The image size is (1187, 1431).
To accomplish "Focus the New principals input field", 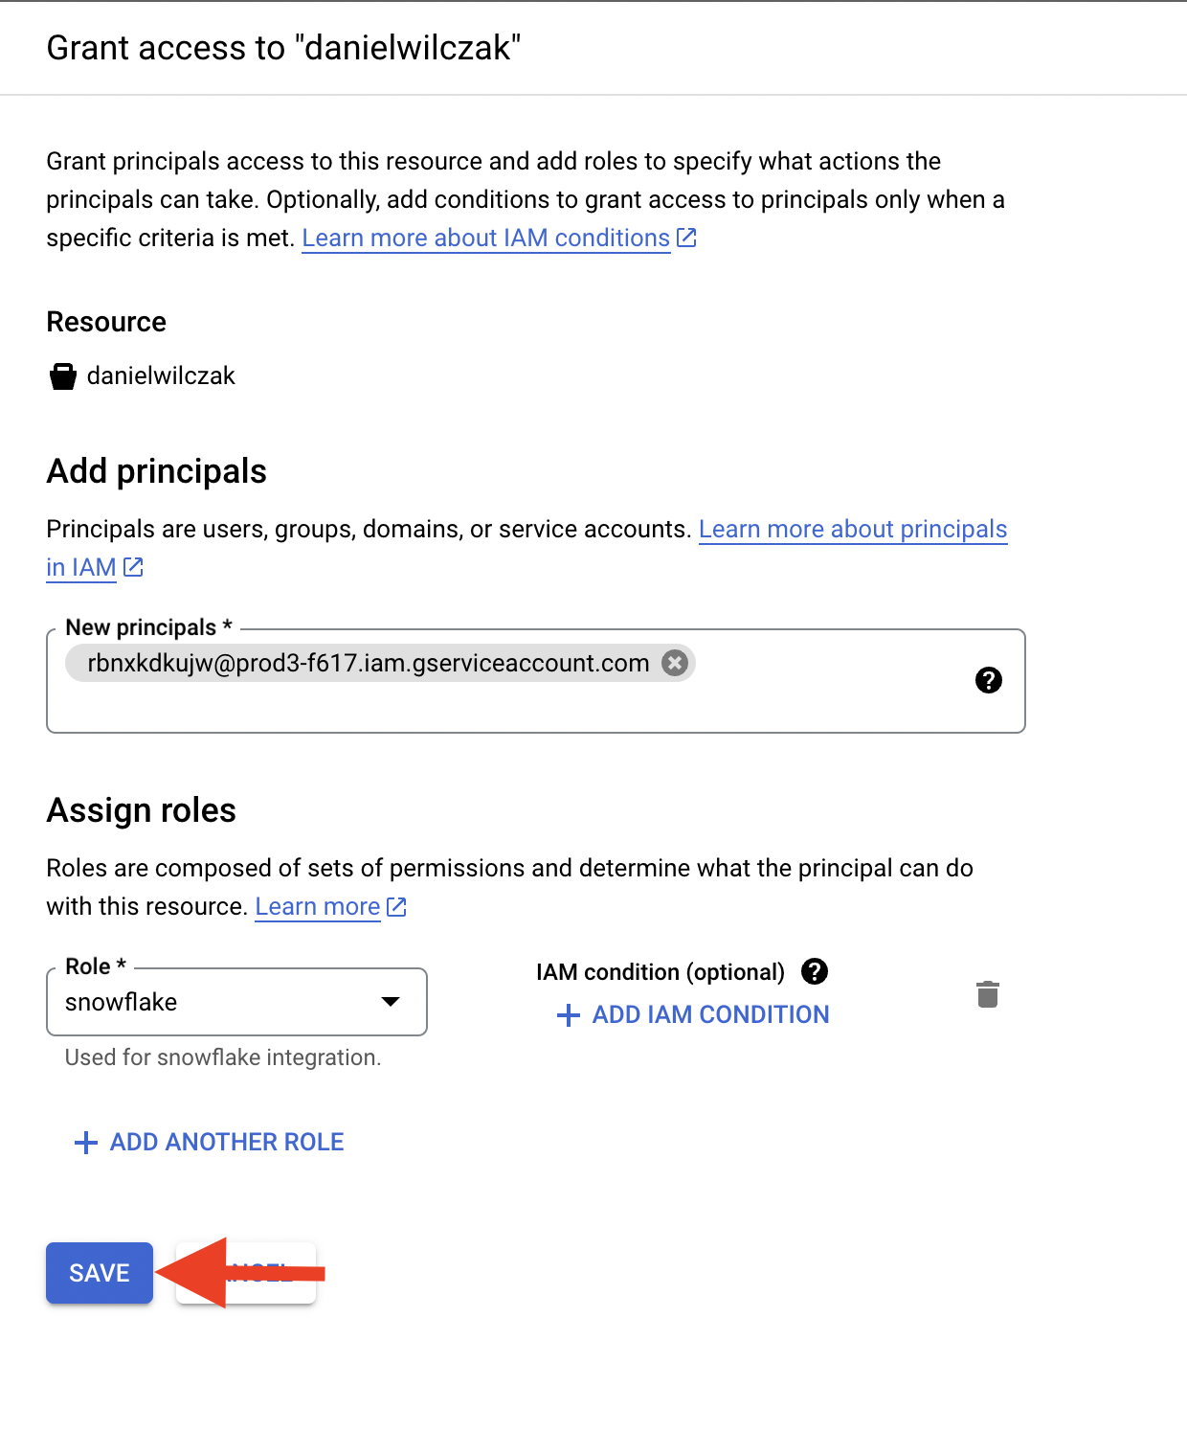I will tap(536, 681).
